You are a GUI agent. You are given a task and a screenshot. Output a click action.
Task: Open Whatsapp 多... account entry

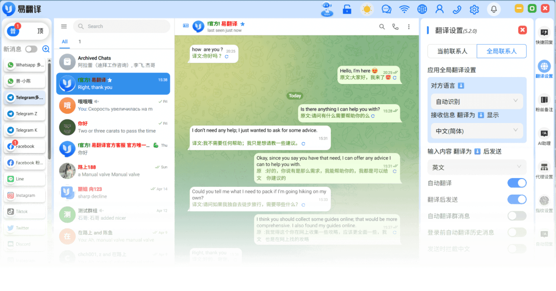tap(25, 65)
